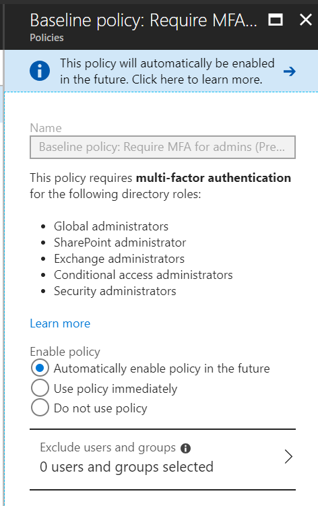Click the right arrow in the notification banner
This screenshot has width=318, height=506.
coord(290,71)
